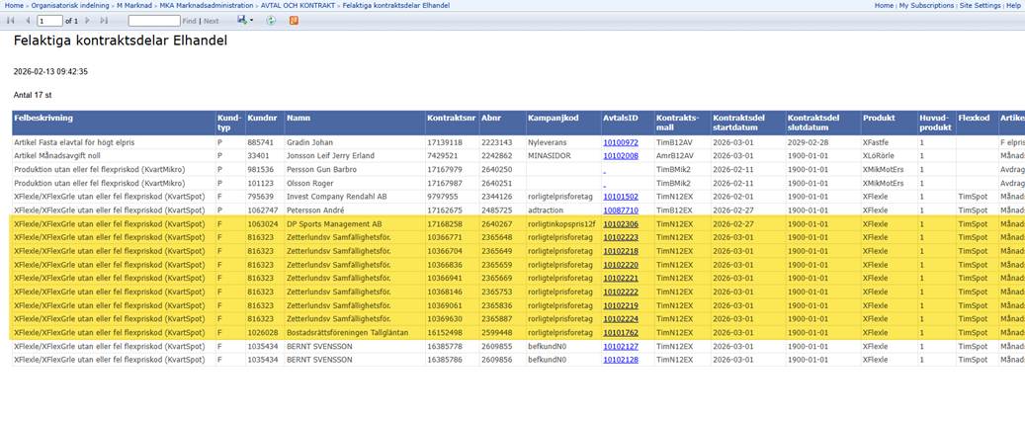Click the Help link
1025x421 pixels.
(1013, 6)
